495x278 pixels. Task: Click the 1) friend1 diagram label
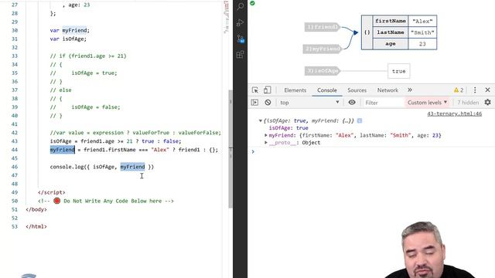[322, 27]
